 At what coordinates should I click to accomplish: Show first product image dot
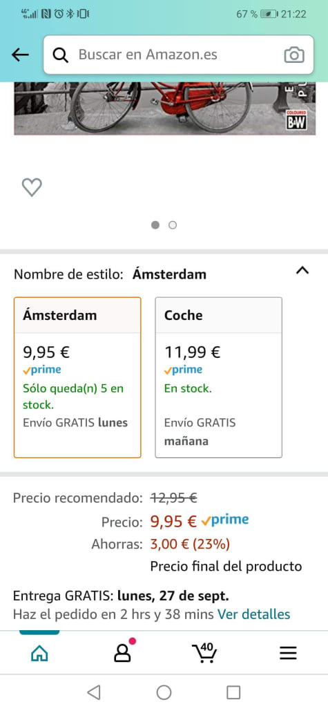[x=155, y=225]
